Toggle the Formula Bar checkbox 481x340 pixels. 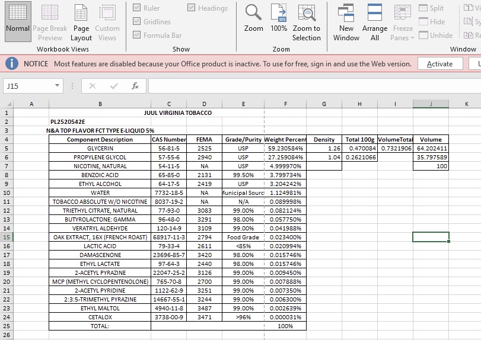[x=137, y=35]
